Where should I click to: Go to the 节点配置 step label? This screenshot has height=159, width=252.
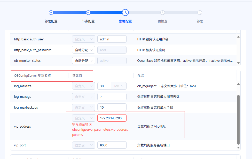[x=88, y=21]
